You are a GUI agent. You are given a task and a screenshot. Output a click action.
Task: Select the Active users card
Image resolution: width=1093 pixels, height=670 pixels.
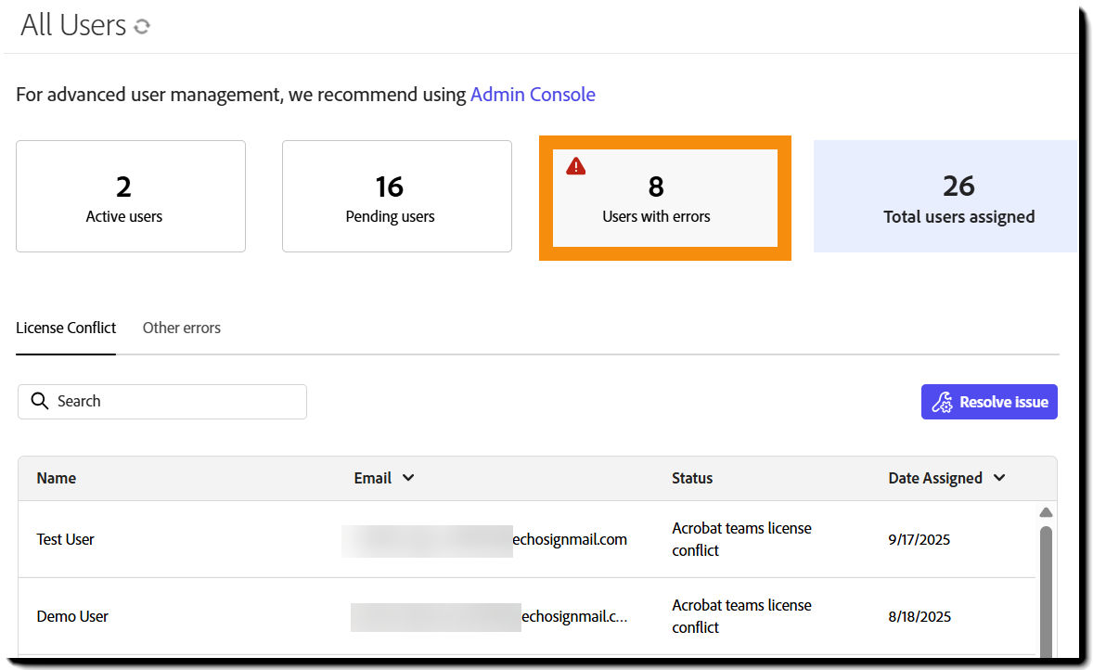(130, 196)
